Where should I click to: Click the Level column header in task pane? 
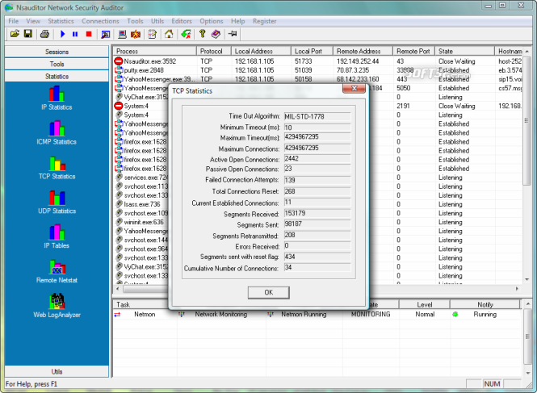(x=424, y=305)
